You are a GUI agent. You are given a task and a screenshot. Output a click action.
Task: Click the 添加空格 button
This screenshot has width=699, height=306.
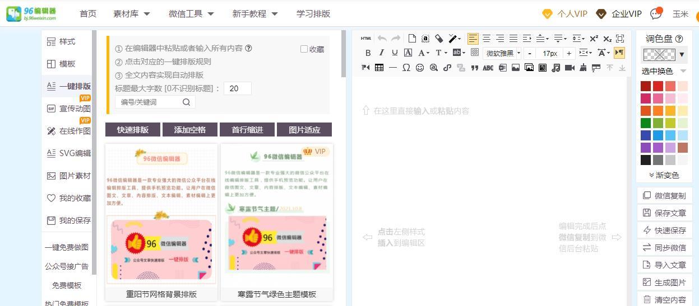(x=190, y=130)
